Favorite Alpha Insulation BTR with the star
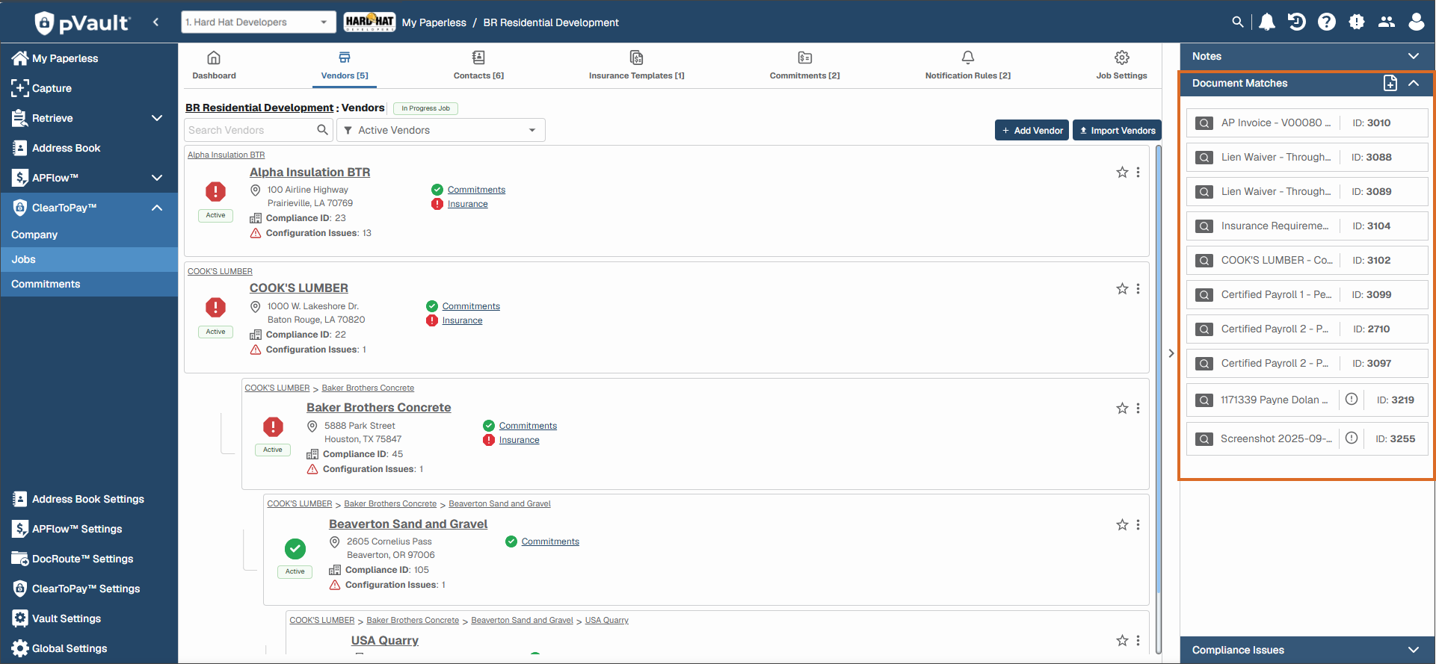The image size is (1436, 664). pyautogui.click(x=1122, y=173)
